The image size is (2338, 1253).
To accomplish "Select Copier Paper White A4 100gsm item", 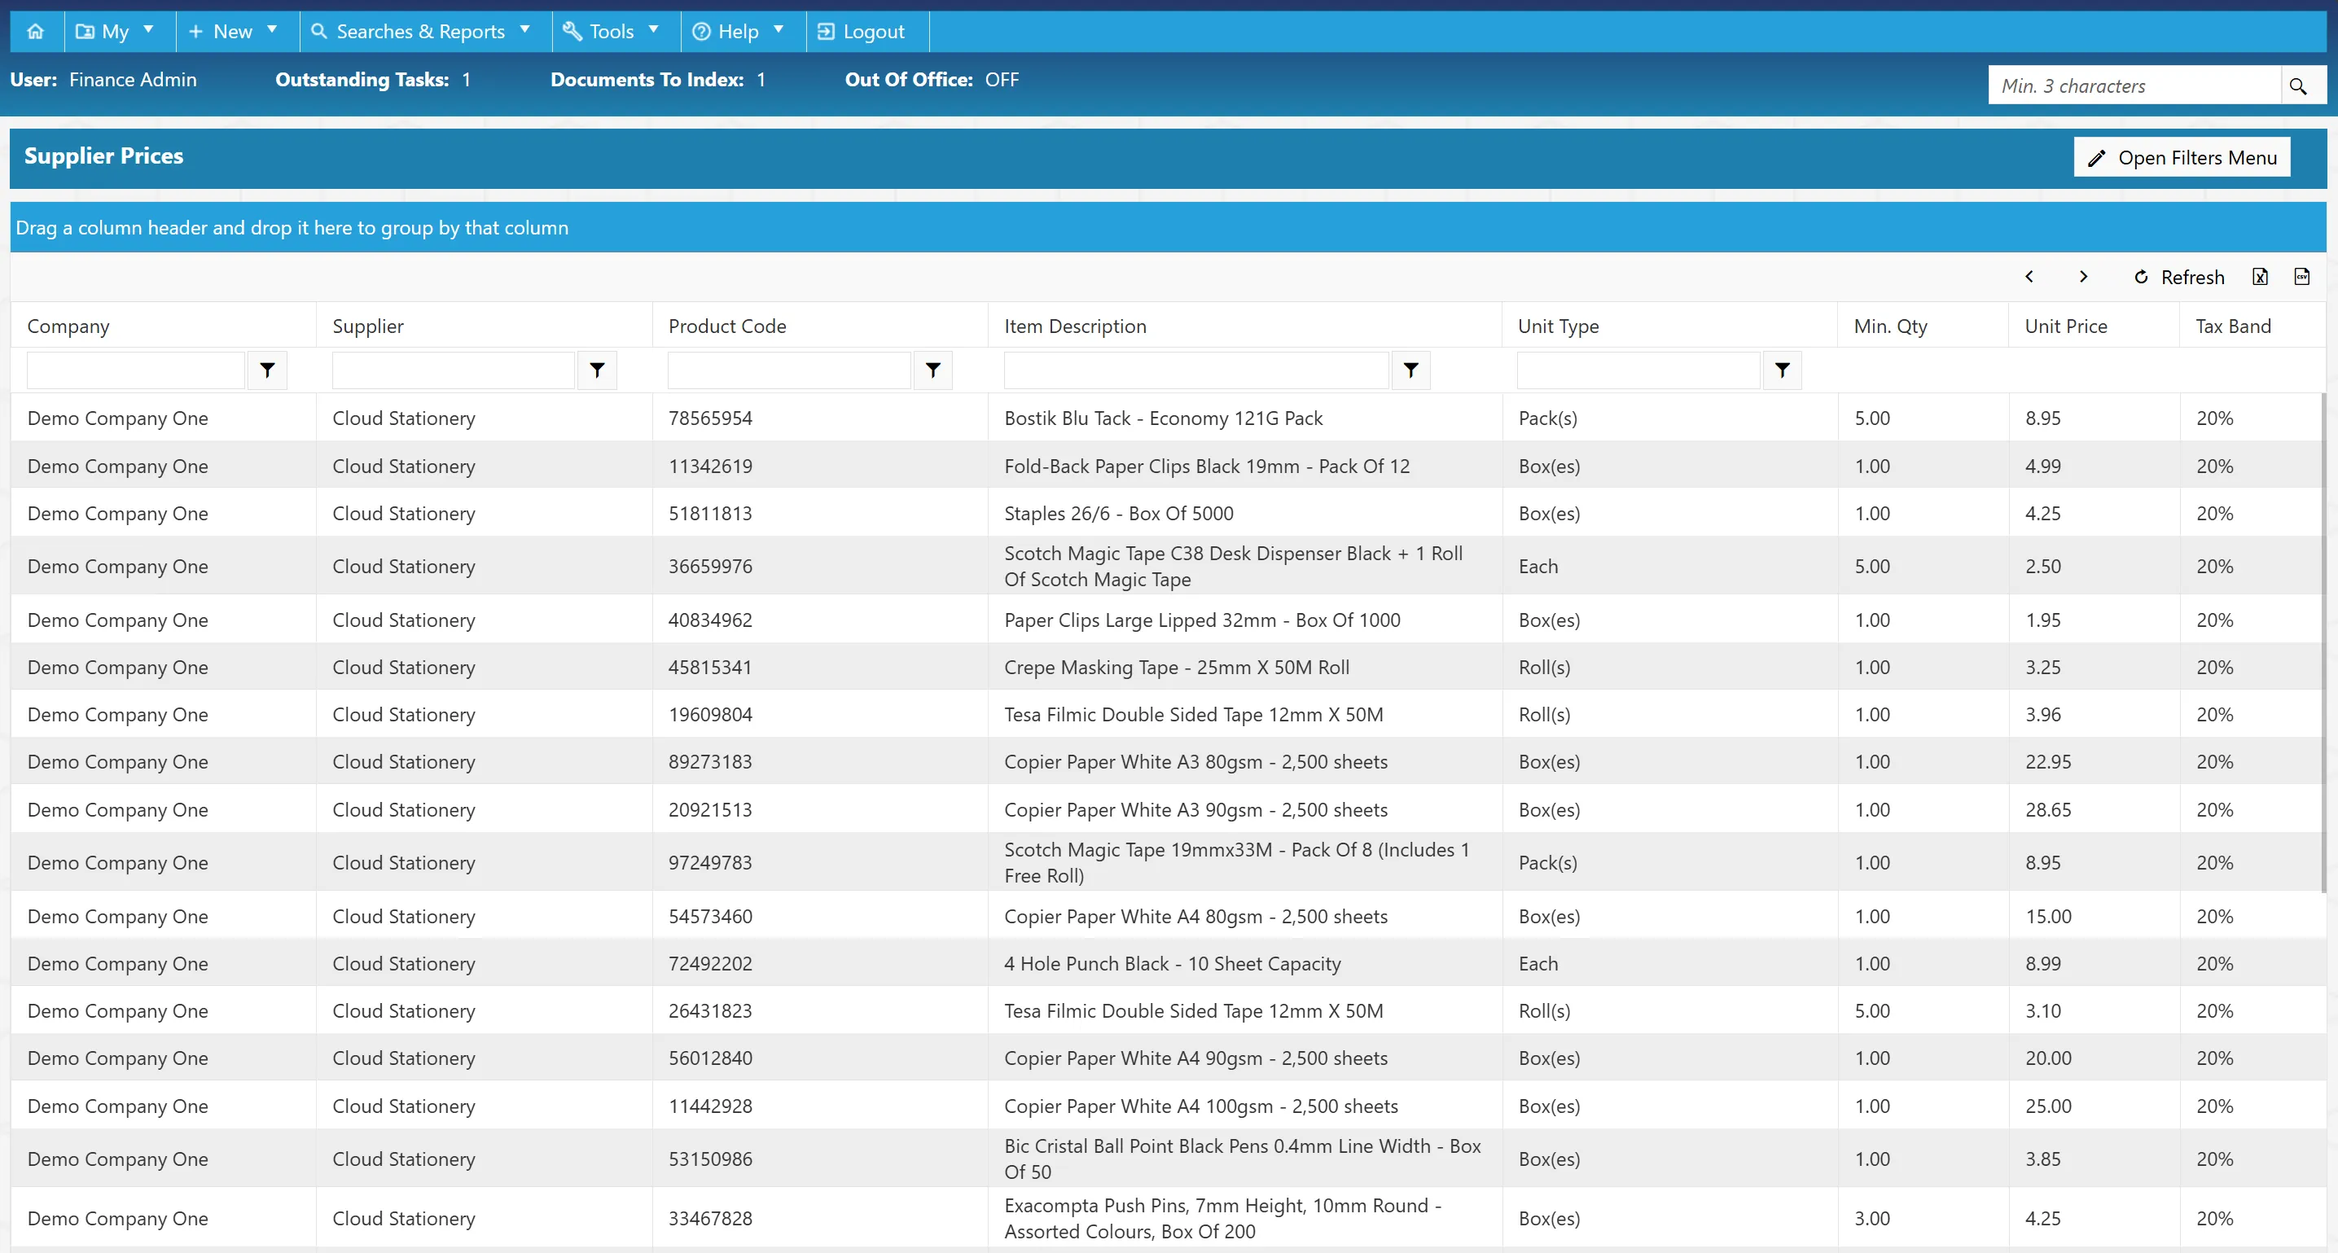I will (1201, 1106).
